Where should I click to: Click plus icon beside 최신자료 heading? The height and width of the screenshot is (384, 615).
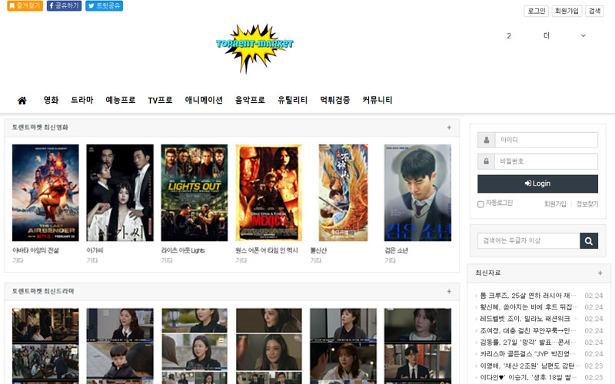[600, 273]
